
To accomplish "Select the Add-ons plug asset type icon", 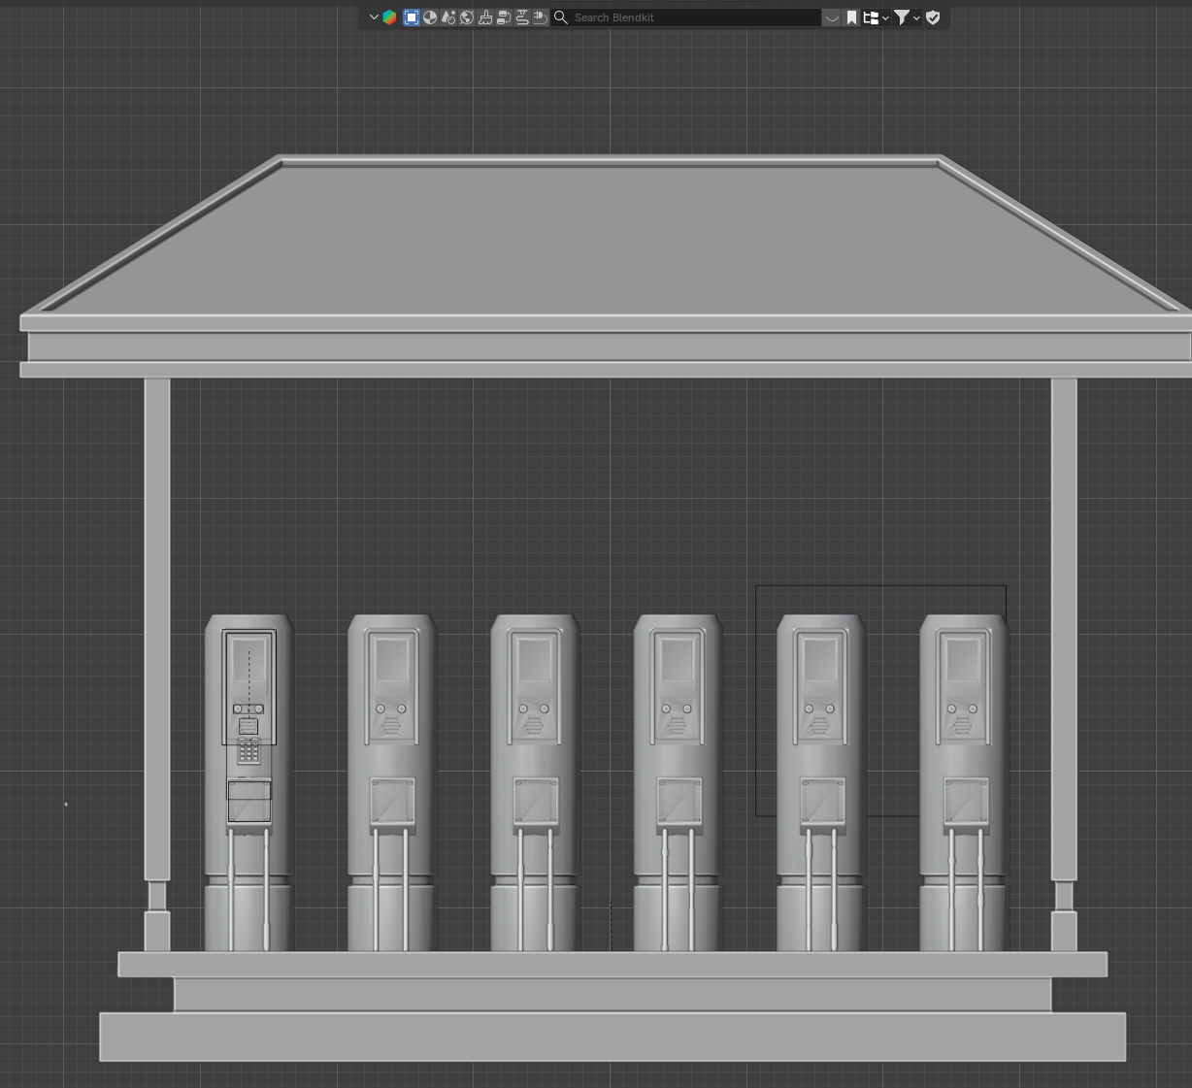I will click(x=541, y=17).
